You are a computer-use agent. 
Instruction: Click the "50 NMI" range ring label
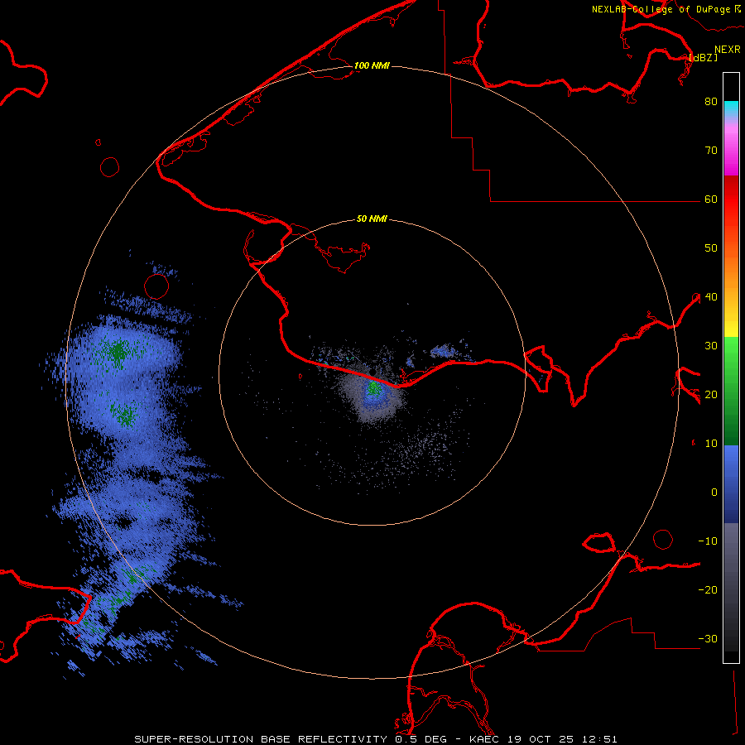click(372, 219)
